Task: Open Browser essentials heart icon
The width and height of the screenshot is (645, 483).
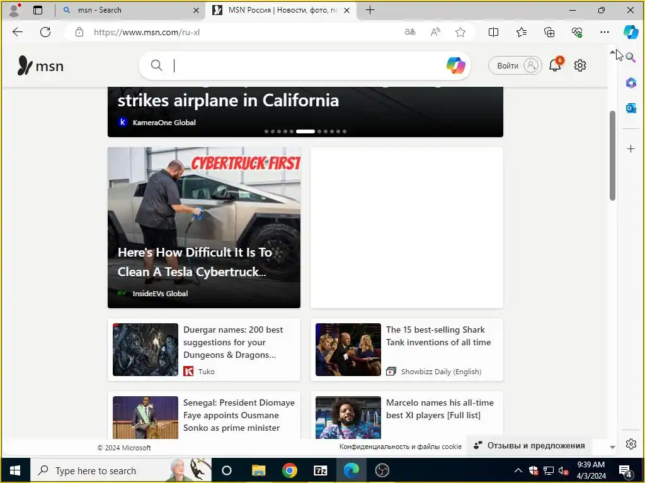Action: point(577,32)
